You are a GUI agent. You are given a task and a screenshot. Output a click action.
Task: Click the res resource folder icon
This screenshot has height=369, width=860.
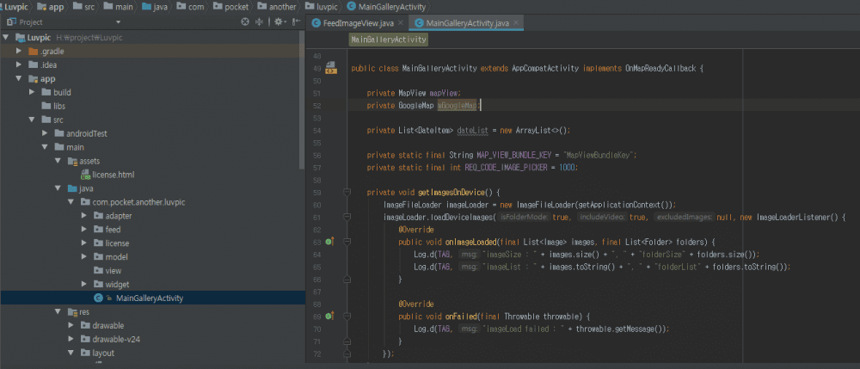[72, 312]
